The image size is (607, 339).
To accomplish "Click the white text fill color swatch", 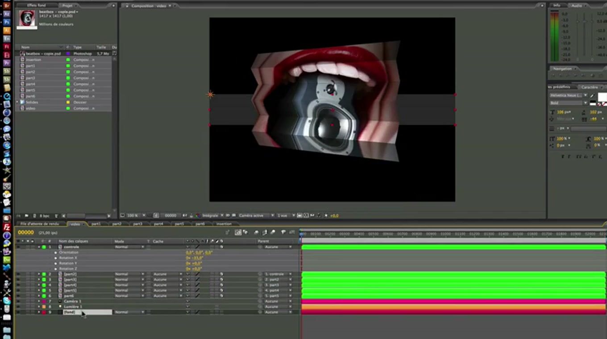I will click(x=602, y=97).
